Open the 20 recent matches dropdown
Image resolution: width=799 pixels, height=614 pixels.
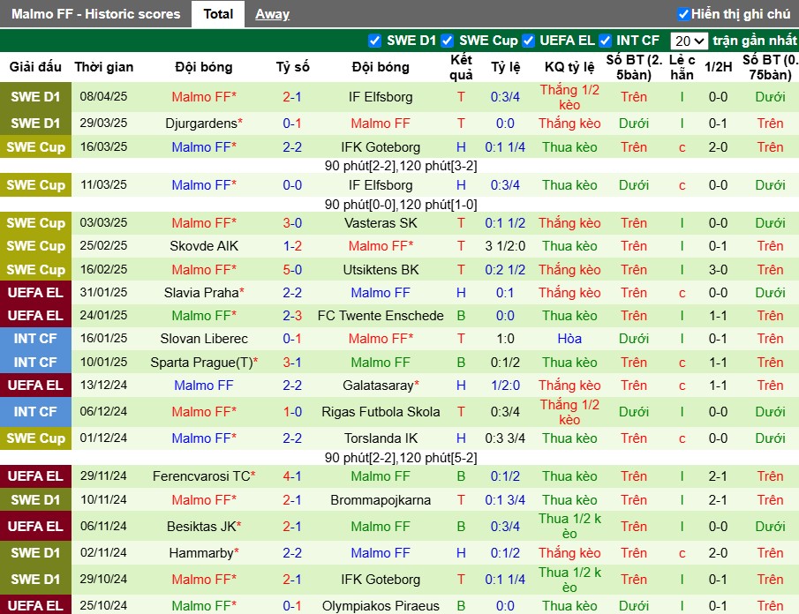(689, 41)
